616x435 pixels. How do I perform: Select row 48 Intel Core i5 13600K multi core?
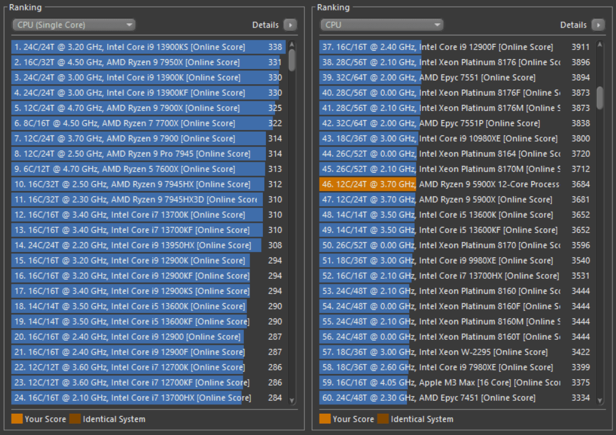456,215
